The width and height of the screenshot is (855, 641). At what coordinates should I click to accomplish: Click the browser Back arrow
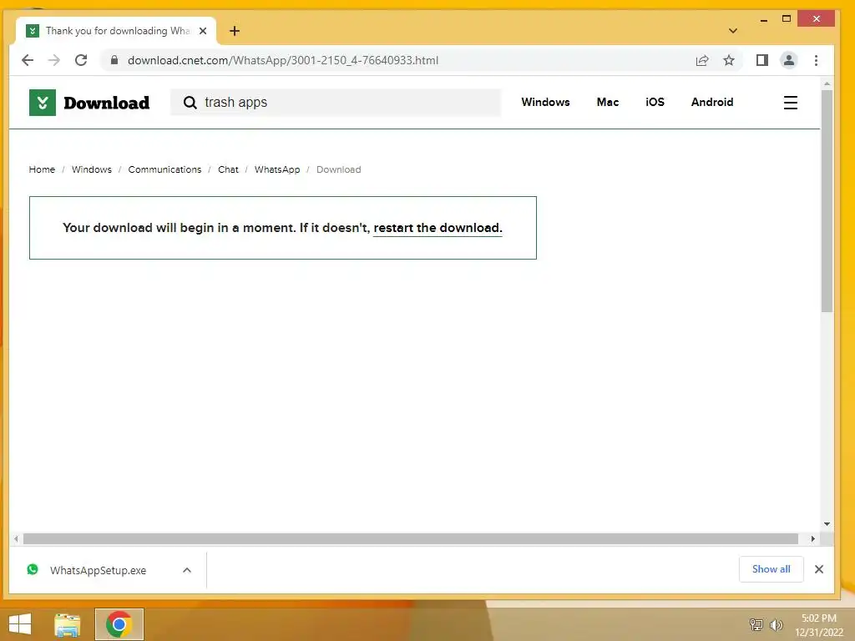click(28, 60)
